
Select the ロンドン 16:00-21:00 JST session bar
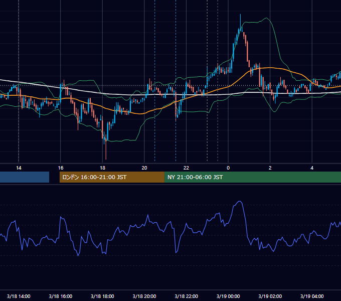[x=112, y=177]
